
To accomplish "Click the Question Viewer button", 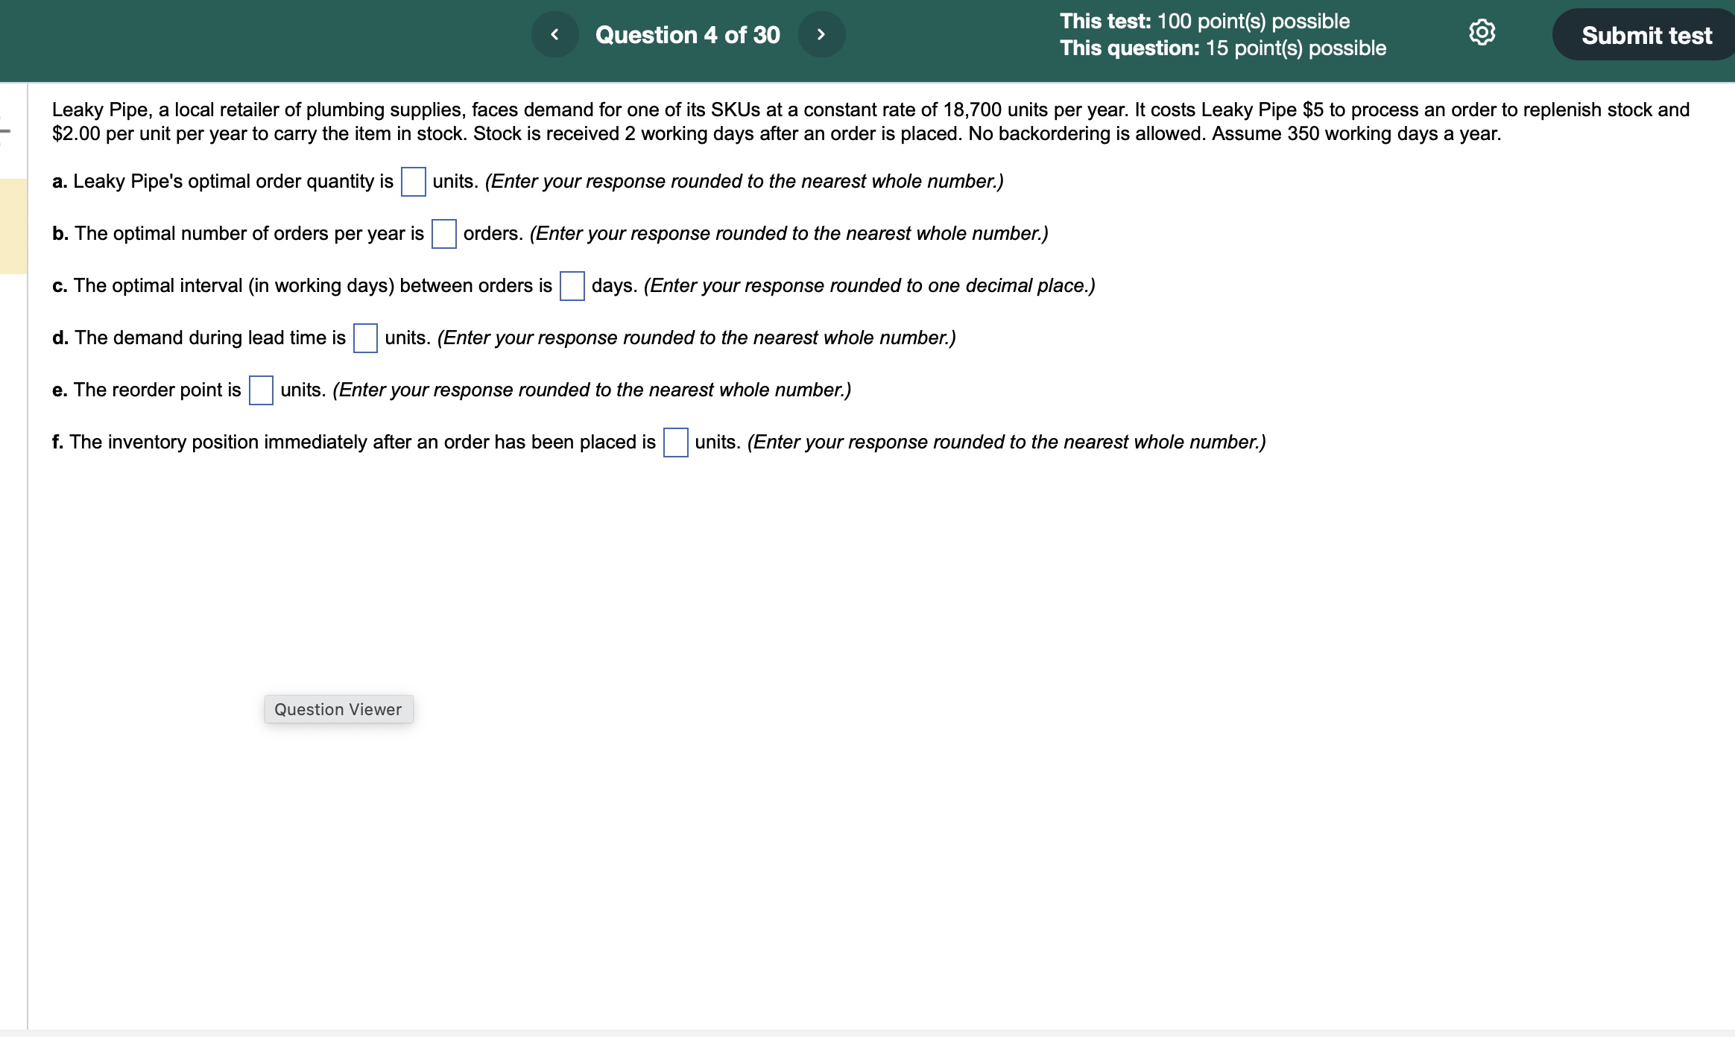I will (x=338, y=709).
